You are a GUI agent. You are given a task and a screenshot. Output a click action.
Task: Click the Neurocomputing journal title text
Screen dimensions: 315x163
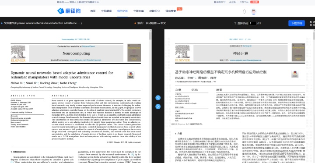click(76, 53)
